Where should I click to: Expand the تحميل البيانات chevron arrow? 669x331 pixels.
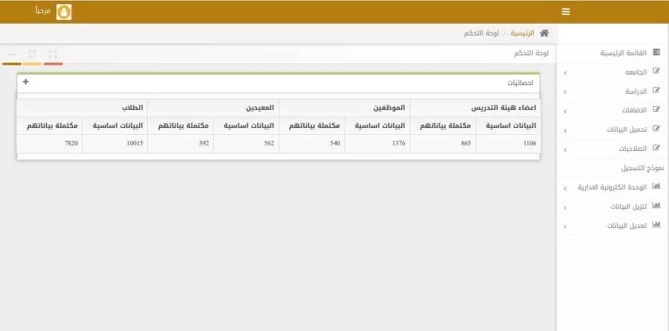565,130
